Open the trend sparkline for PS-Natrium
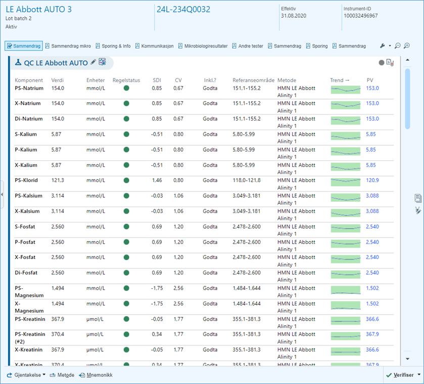 tap(346, 90)
